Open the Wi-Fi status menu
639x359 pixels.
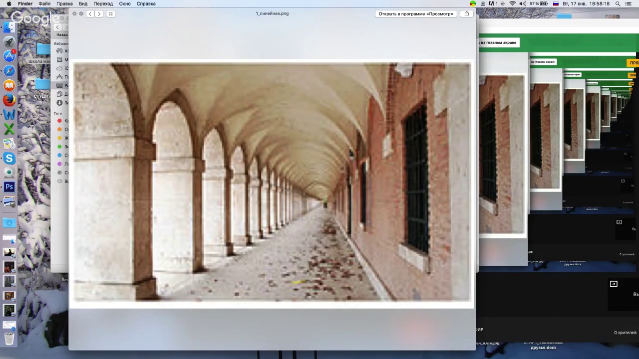[512, 3]
